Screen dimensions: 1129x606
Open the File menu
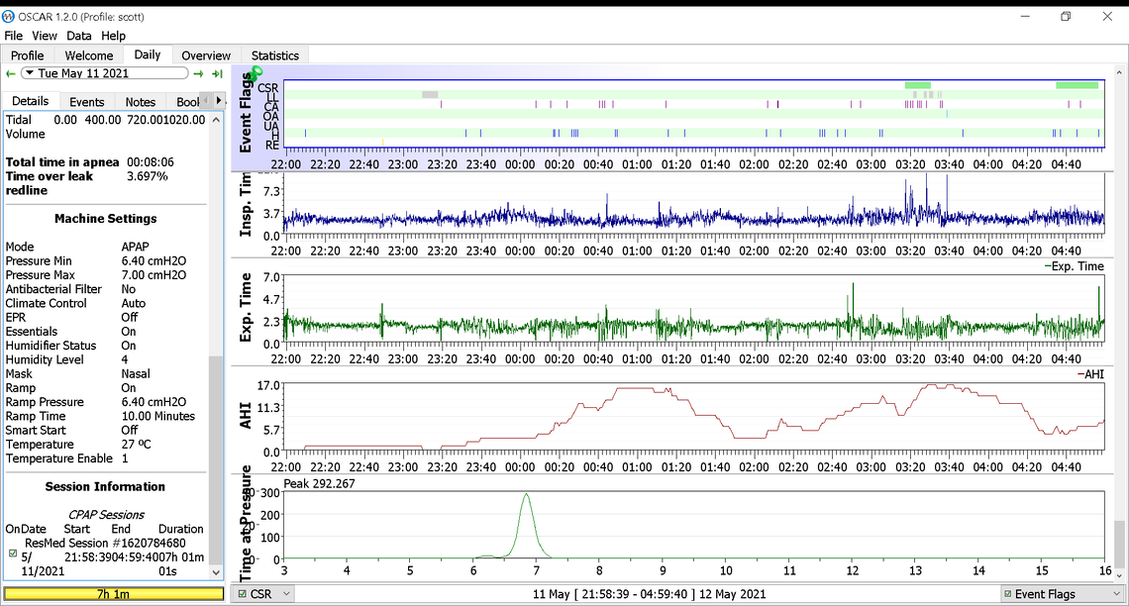pos(14,36)
